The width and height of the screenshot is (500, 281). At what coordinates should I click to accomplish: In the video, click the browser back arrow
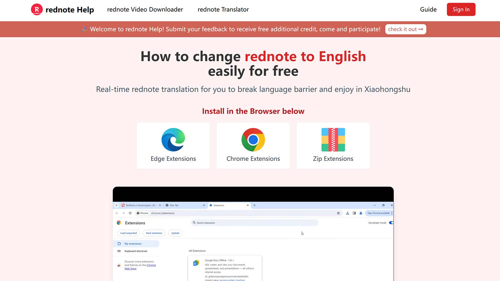click(117, 213)
